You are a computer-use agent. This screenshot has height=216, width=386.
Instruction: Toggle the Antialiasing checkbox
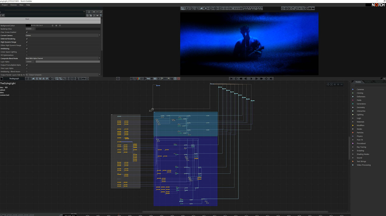27,49
